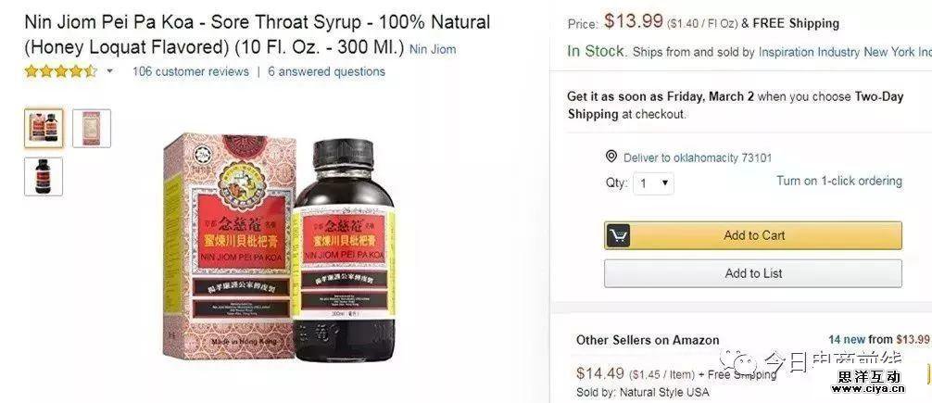This screenshot has height=403, width=932.
Task: Open 106 customer reviews link
Action: point(190,72)
